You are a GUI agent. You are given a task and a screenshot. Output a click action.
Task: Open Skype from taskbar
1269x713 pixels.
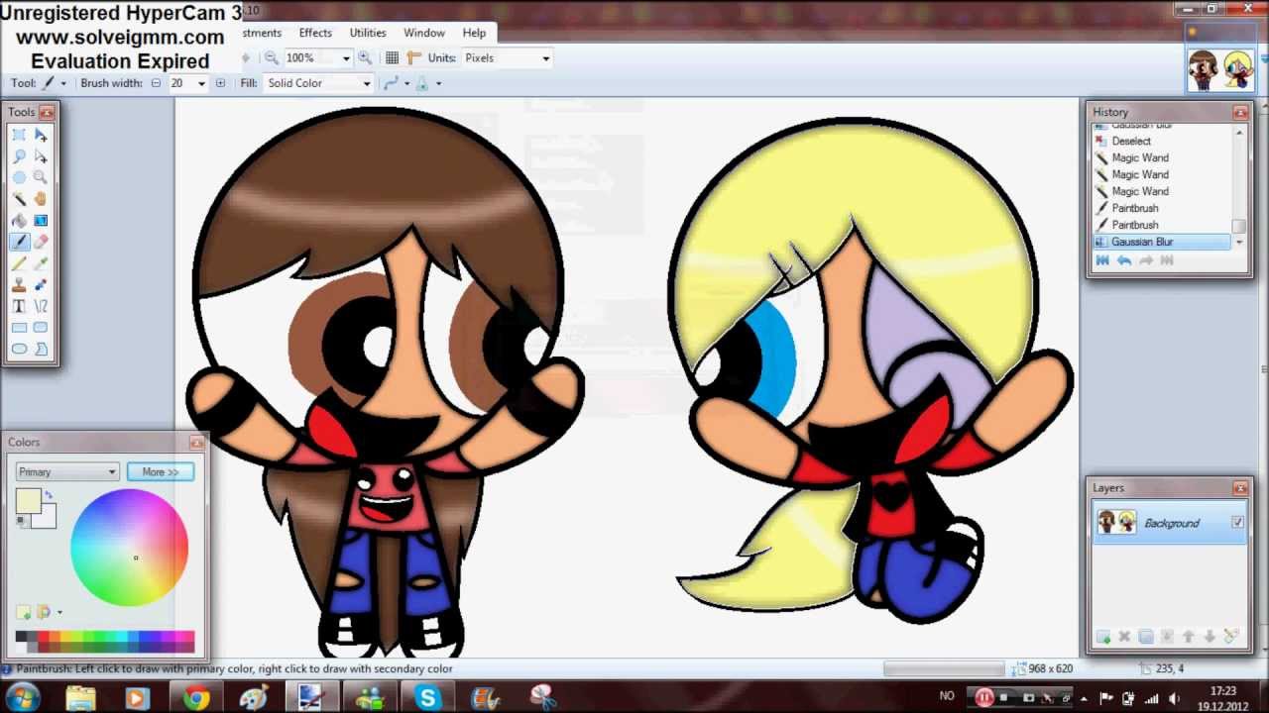428,698
